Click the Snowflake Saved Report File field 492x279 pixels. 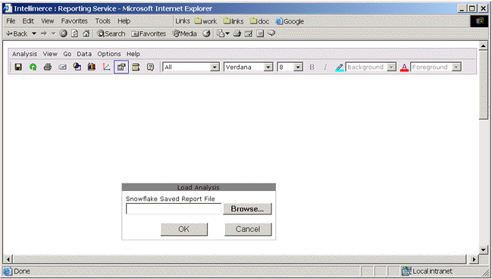174,209
